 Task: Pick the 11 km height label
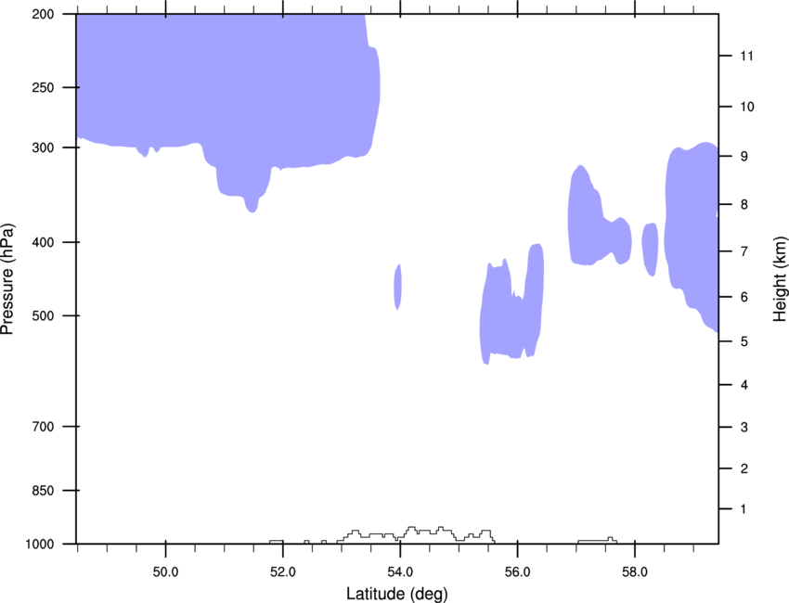(x=746, y=56)
